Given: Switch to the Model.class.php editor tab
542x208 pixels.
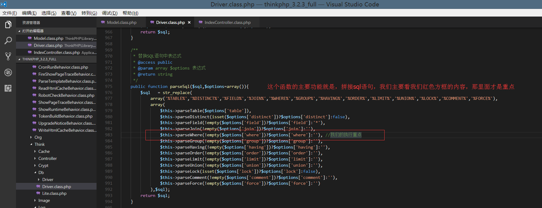Looking at the screenshot, I should click(121, 23).
